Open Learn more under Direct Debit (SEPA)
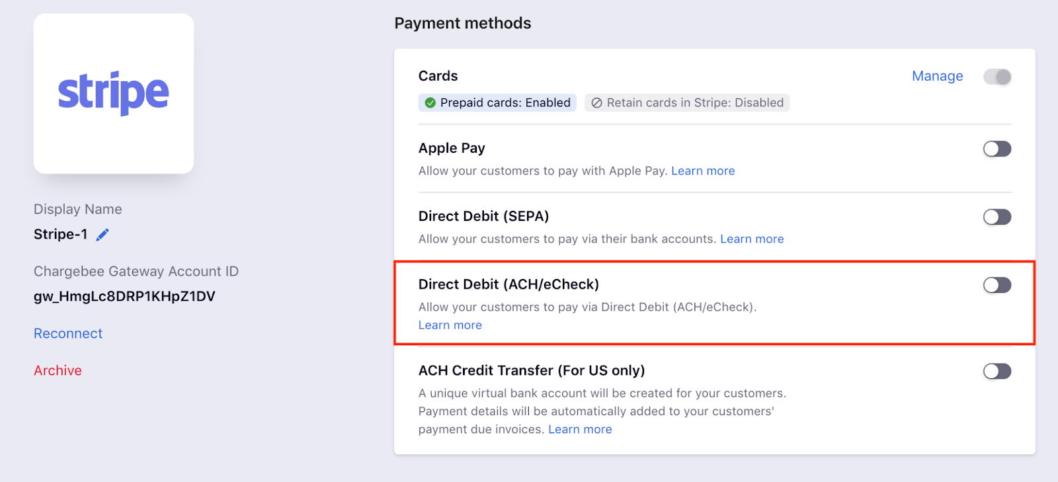Screen dimensions: 1058x482 click(752, 239)
